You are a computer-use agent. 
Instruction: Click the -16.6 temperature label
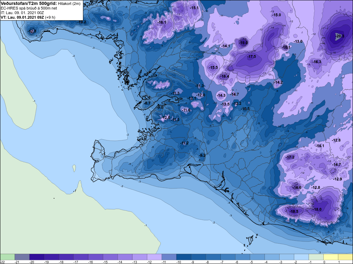[297, 187]
